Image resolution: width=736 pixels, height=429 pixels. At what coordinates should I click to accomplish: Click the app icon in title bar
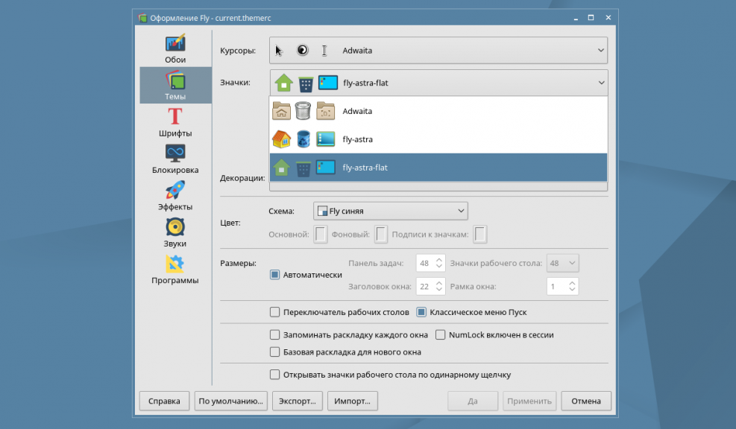coord(142,18)
